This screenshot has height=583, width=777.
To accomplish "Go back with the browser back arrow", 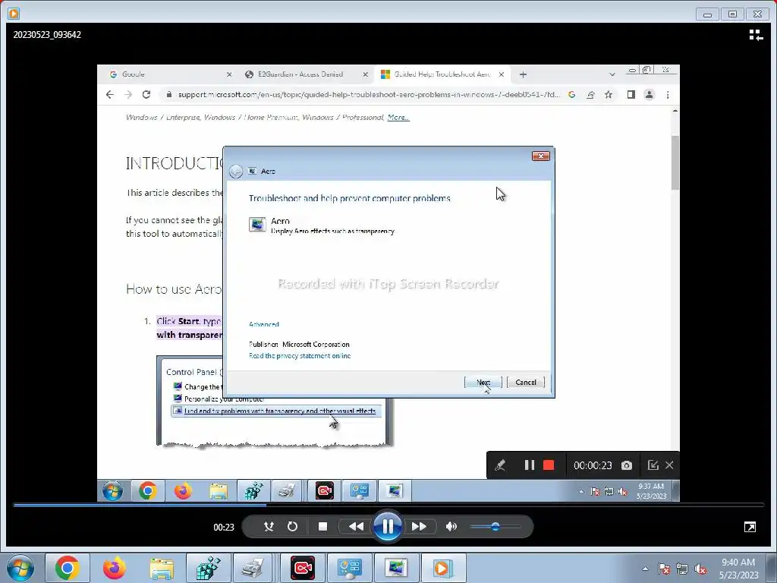I will tap(110, 95).
